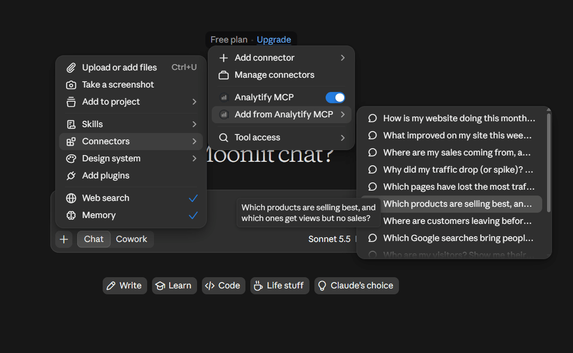This screenshot has height=353, width=573.
Task: Click the prompt list vertical scrollbar
Action: pyautogui.click(x=548, y=163)
